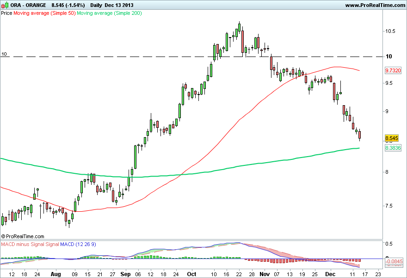Click the Oct month label on time axis
407x278 pixels.
coord(192,274)
